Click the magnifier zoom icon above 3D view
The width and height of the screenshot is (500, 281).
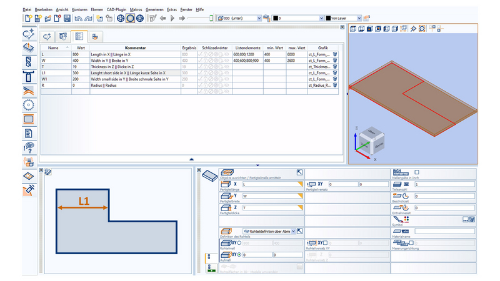click(413, 29)
